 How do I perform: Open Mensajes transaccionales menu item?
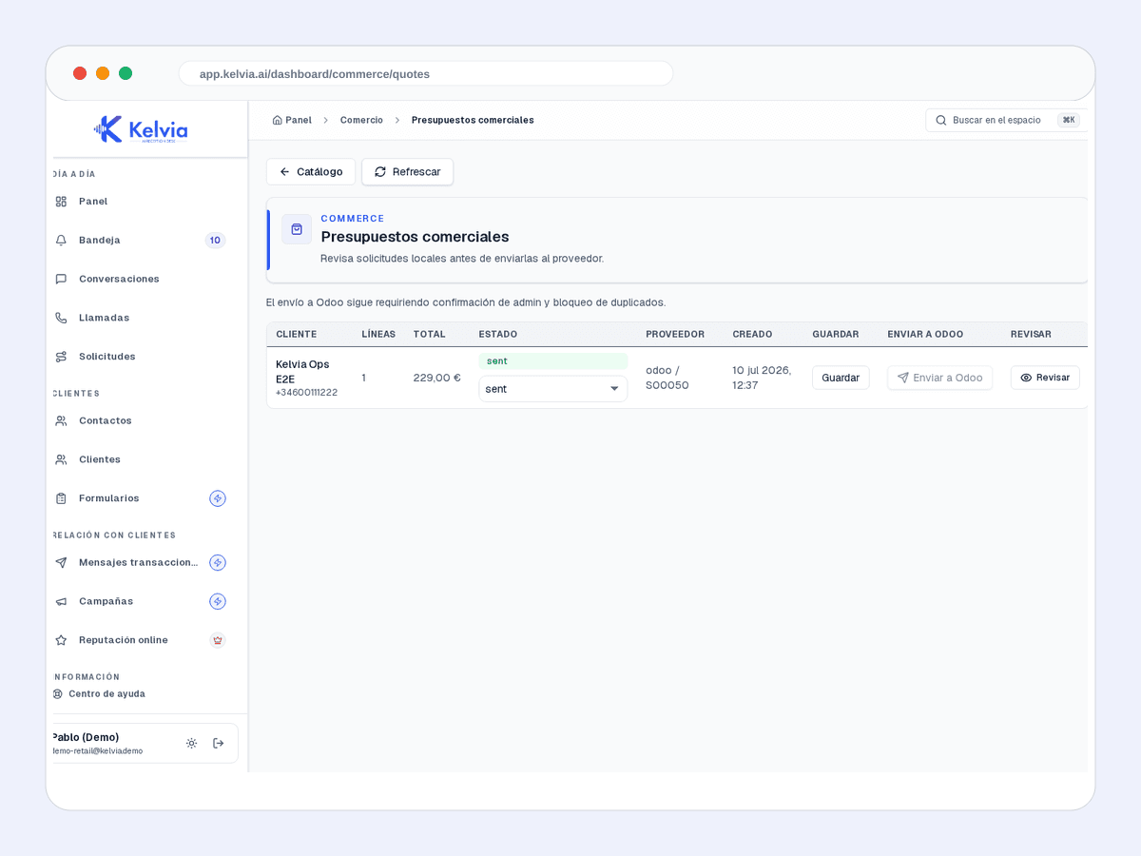coord(139,562)
